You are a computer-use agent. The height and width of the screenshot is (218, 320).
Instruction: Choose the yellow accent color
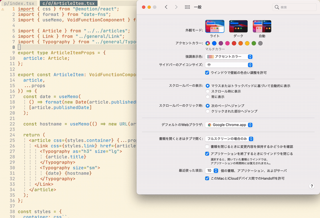point(247,43)
